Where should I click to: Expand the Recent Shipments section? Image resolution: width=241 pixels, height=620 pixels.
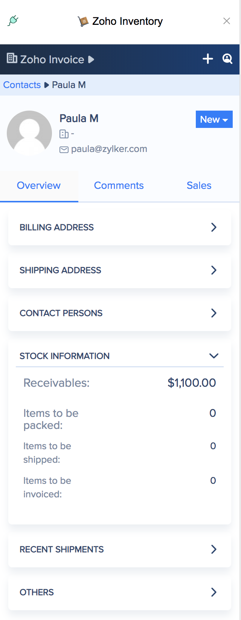pos(214,549)
